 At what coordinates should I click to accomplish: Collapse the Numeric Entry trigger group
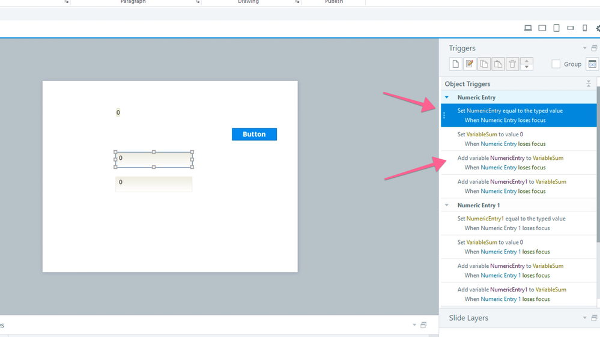tap(447, 97)
